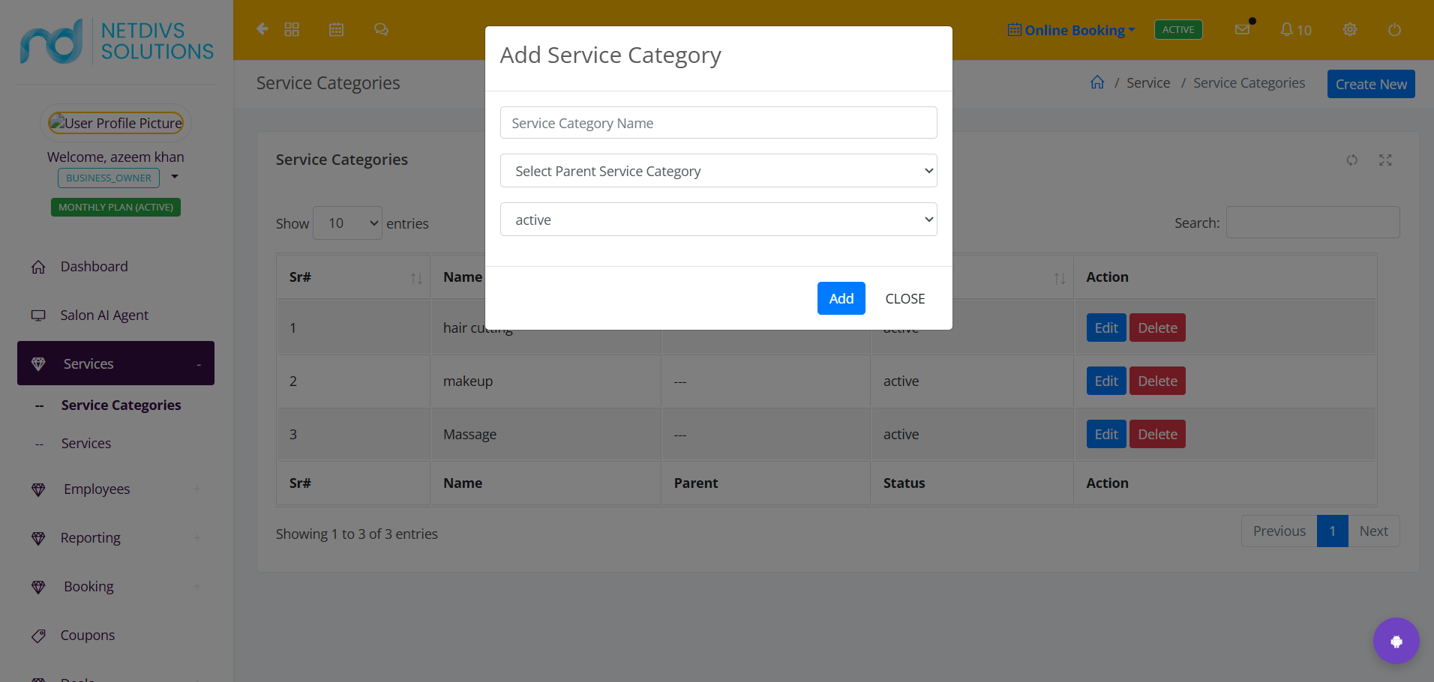Image resolution: width=1434 pixels, height=682 pixels.
Task: Open the calendar icon in header
Action: [336, 29]
